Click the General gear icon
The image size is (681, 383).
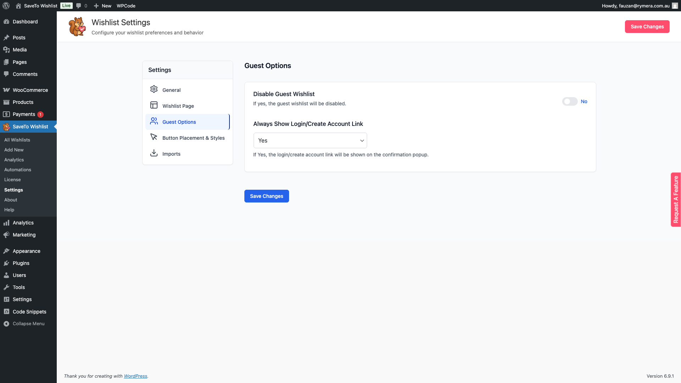[154, 89]
